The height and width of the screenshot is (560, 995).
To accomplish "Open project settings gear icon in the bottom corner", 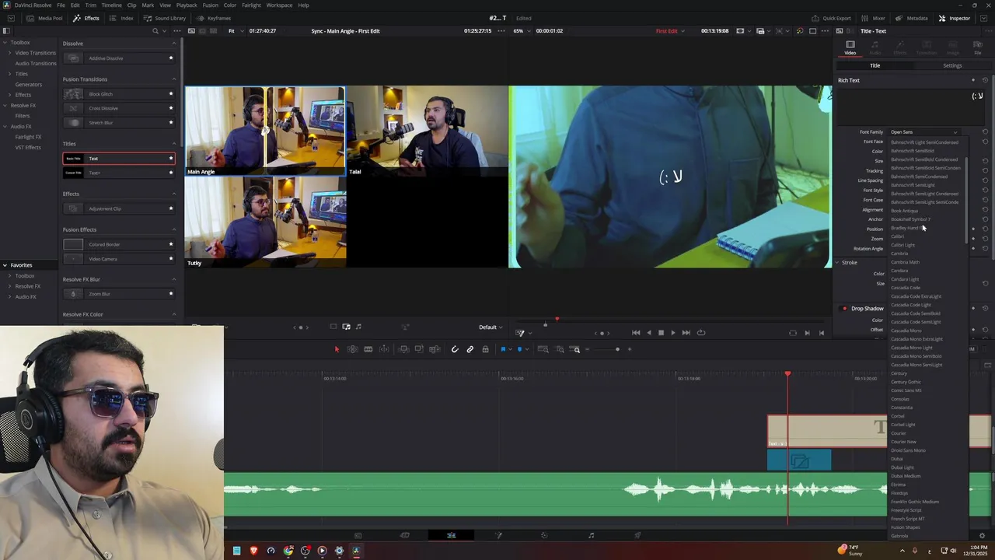I will tap(982, 535).
